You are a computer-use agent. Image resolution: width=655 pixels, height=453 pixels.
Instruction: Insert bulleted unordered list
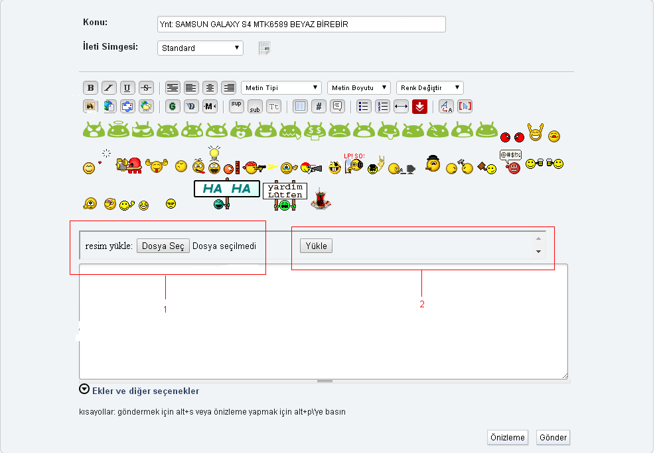click(363, 107)
